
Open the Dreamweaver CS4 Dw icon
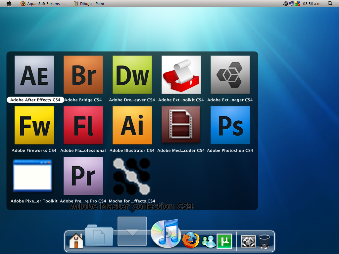click(132, 74)
